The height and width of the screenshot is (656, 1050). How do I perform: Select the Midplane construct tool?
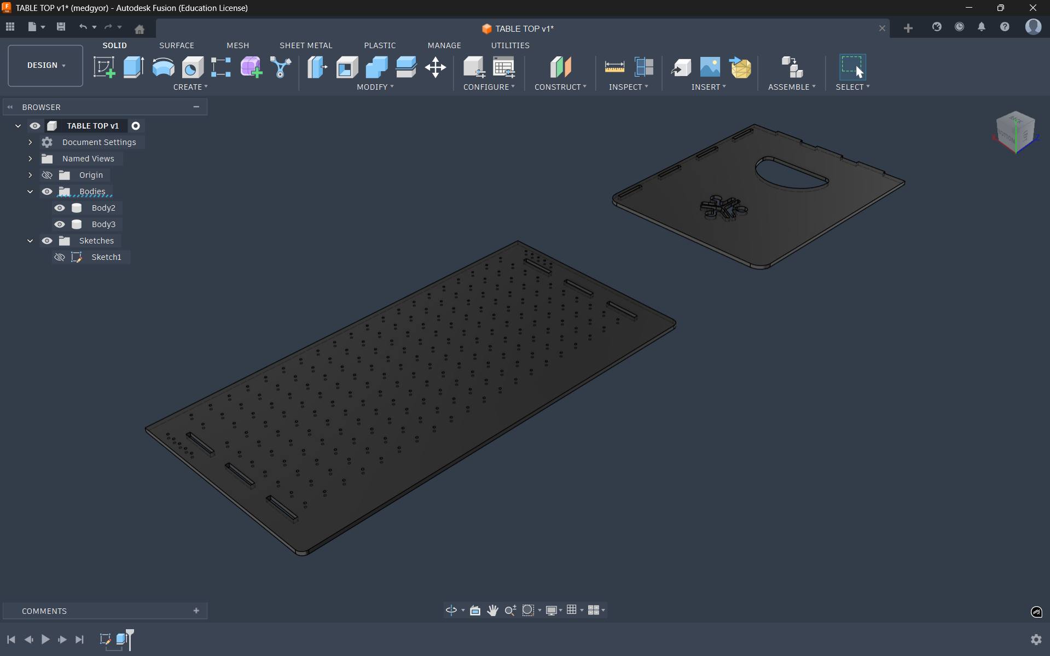pos(560,67)
